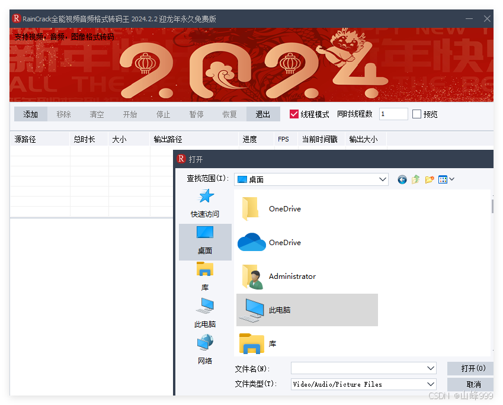503x405 pixels.
Task: Click the 大小 column header
Action: (x=129, y=139)
